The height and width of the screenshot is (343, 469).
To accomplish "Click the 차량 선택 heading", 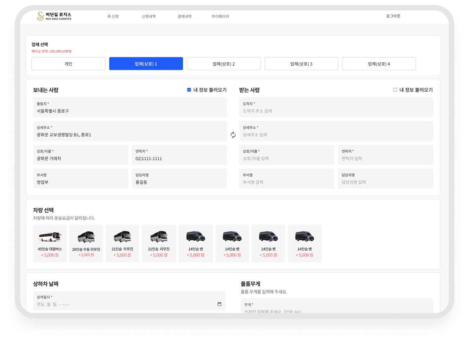I will click(43, 210).
